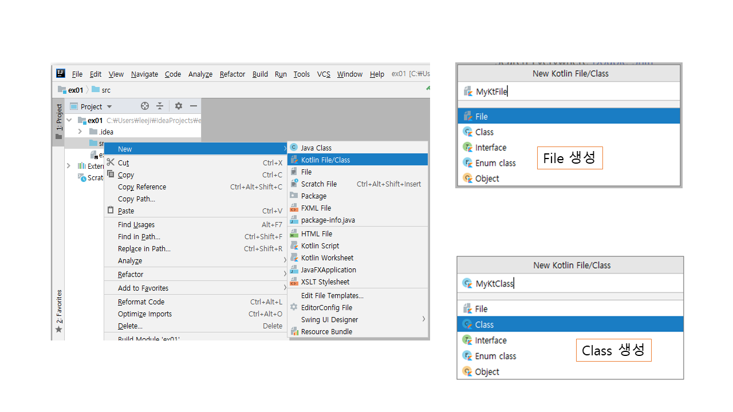Click Reformat Code in the context menu

point(141,302)
